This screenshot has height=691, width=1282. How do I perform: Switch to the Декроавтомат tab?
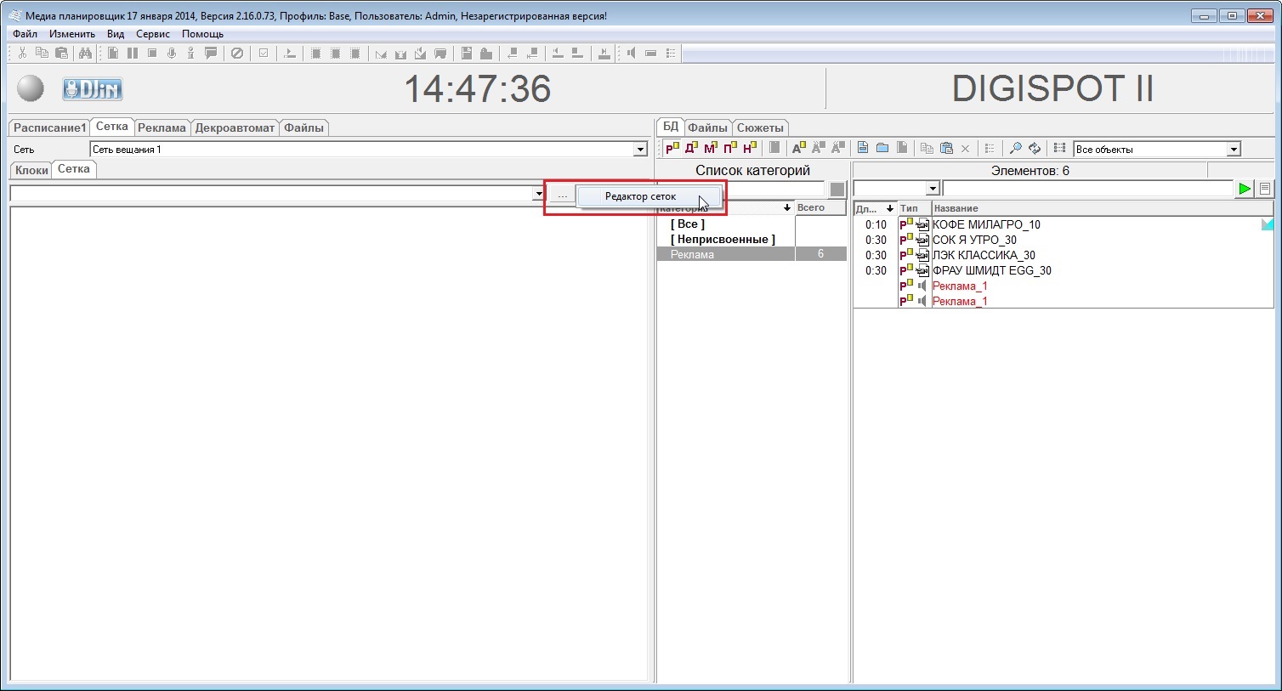click(x=235, y=128)
